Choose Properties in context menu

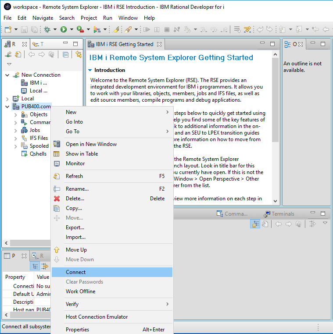[x=112, y=330]
